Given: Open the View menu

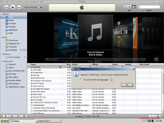Looking at the screenshot, I should 12,2.
